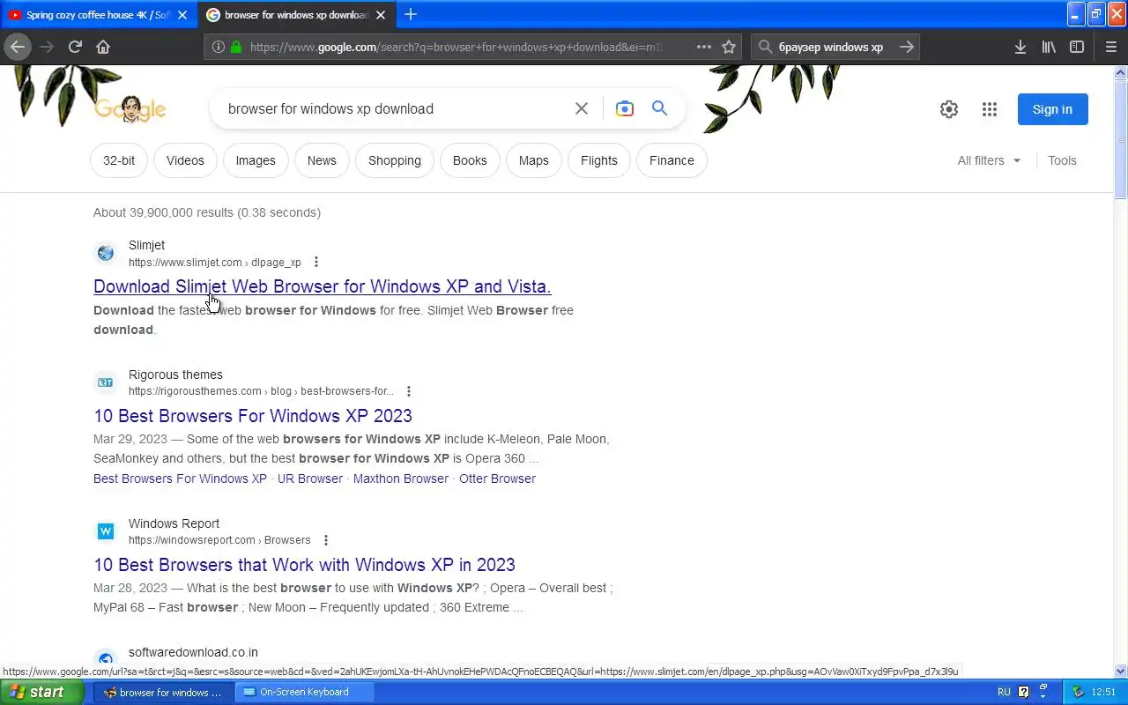Follow the UR Browser sitelink
The height and width of the screenshot is (705, 1128).
[x=310, y=479]
